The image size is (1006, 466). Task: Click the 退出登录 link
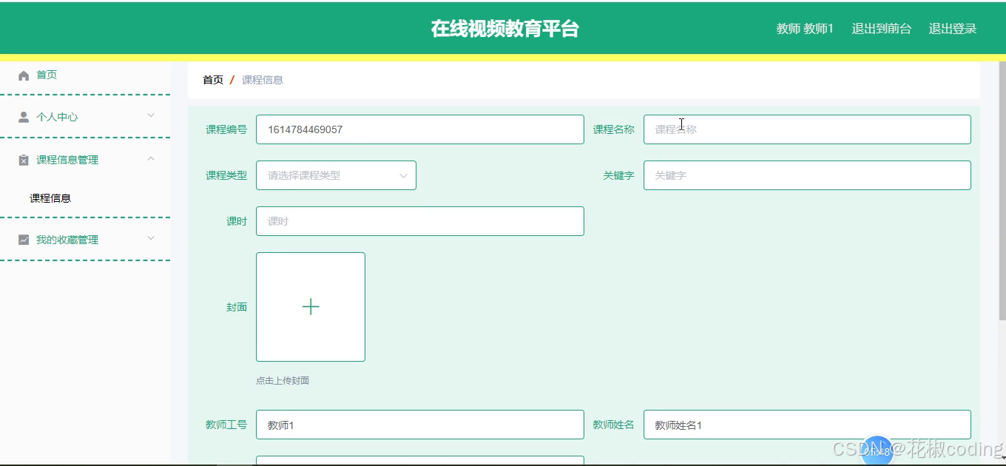953,29
